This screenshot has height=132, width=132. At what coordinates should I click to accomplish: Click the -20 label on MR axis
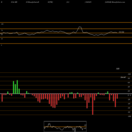point(129,100)
